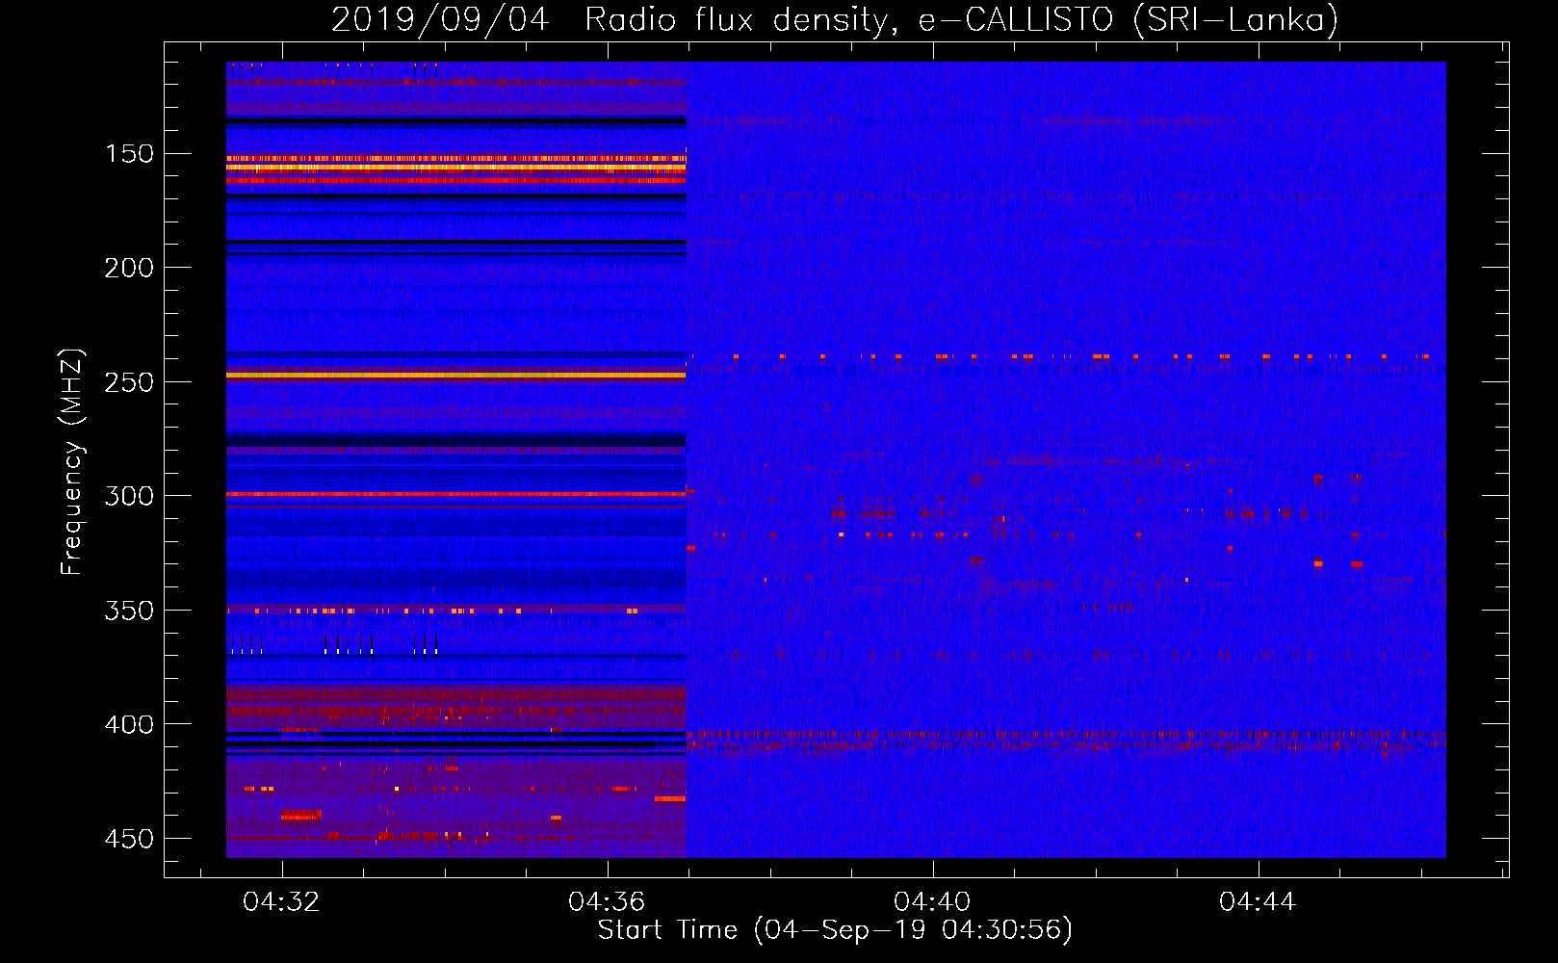Image resolution: width=1558 pixels, height=963 pixels.
Task: Click the 04:36 time tick label
Action: [x=607, y=902]
